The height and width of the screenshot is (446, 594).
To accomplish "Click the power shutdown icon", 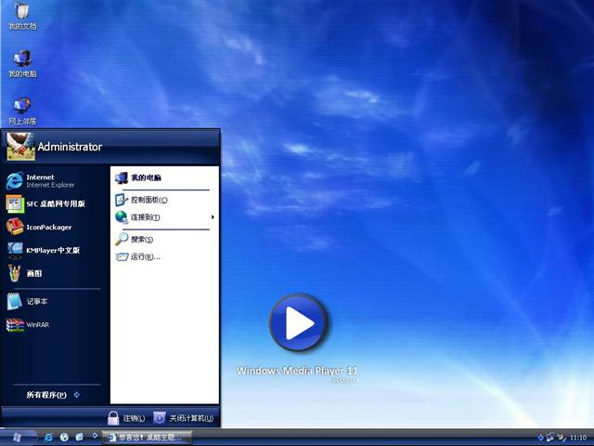I will (x=160, y=418).
